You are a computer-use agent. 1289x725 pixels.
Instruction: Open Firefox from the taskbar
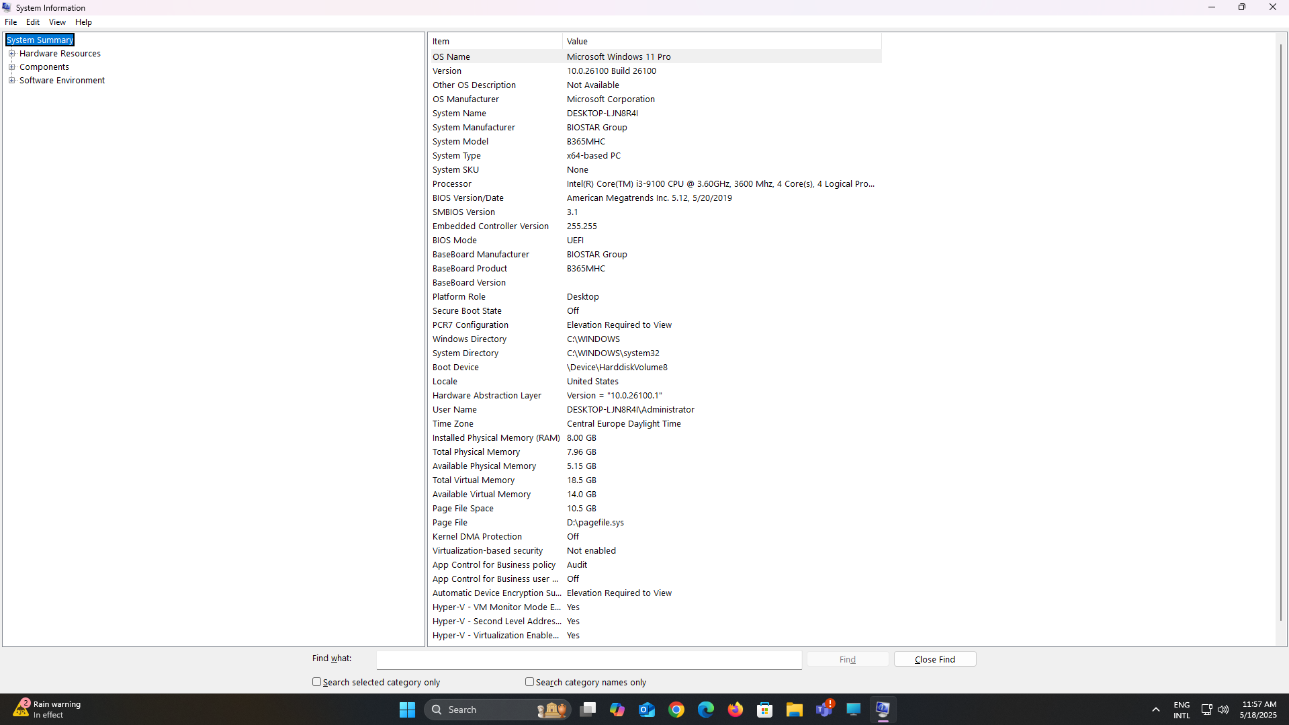click(736, 710)
